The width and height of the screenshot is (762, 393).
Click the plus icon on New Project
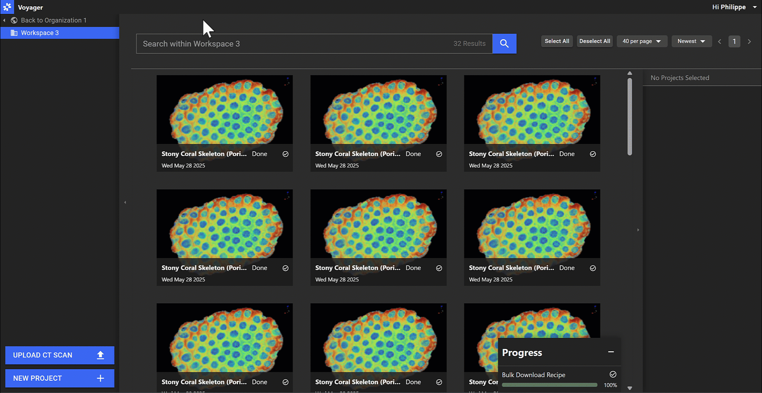click(x=100, y=378)
